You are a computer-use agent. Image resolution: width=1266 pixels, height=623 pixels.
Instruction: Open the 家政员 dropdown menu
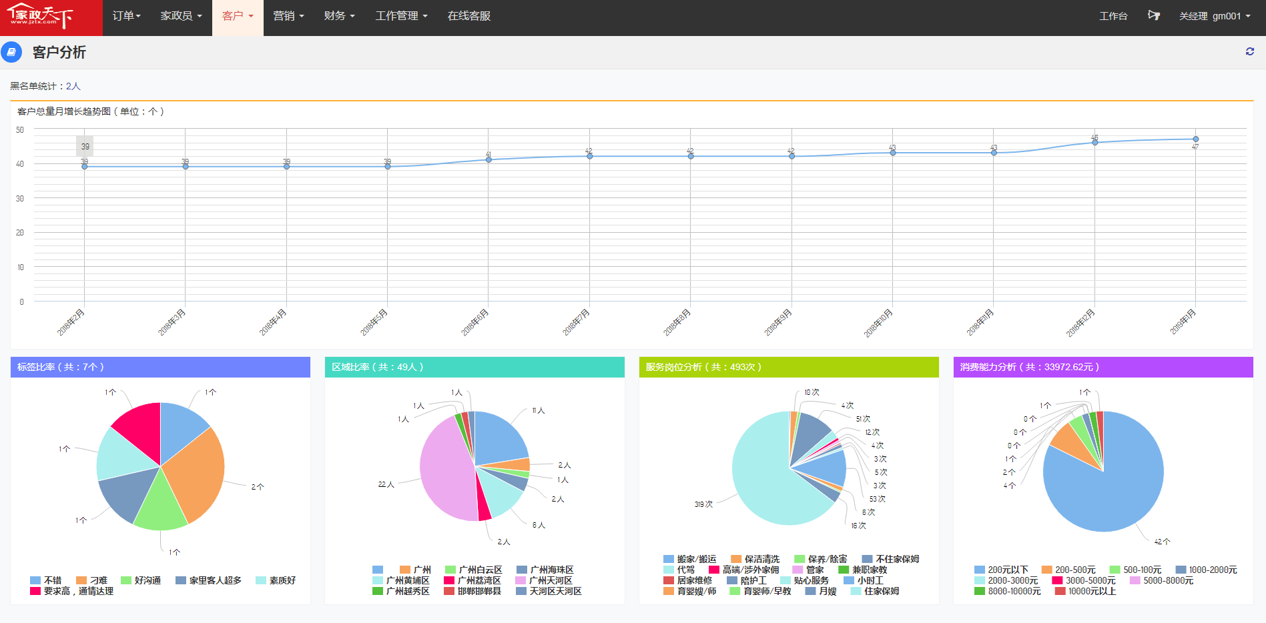[x=181, y=16]
